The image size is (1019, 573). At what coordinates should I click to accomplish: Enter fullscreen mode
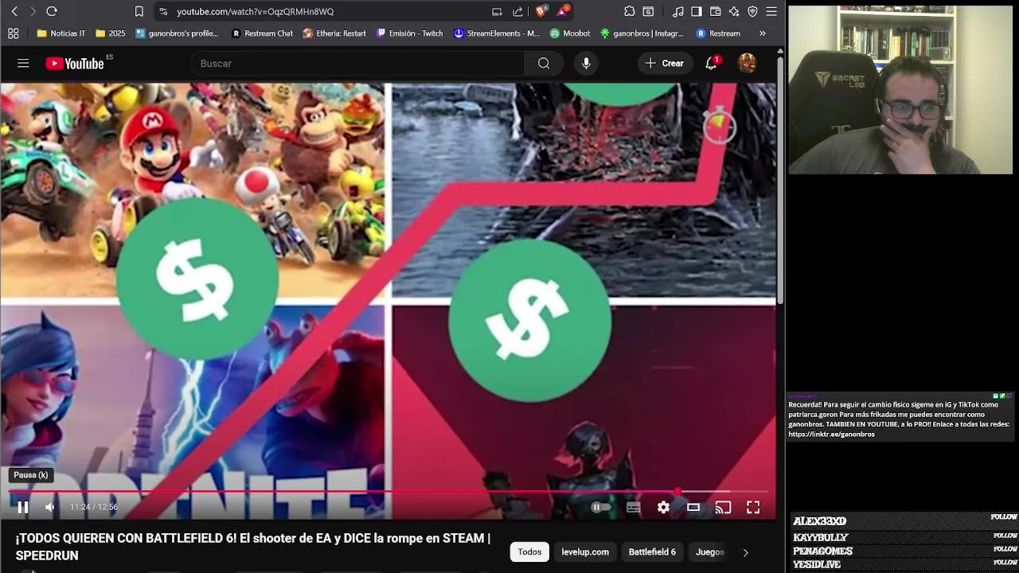753,507
